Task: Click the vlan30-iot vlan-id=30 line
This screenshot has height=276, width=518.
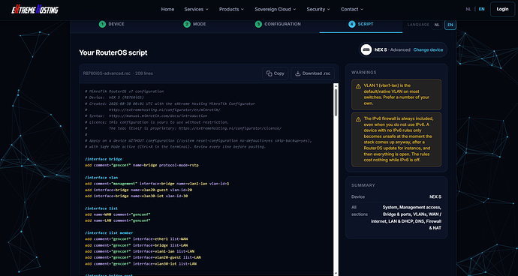Action: tap(136, 196)
